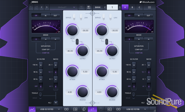Viewport: 185px width, 112px height.
Task: Flip the right TOGGLE/HOLD switch
Action: 134,95
